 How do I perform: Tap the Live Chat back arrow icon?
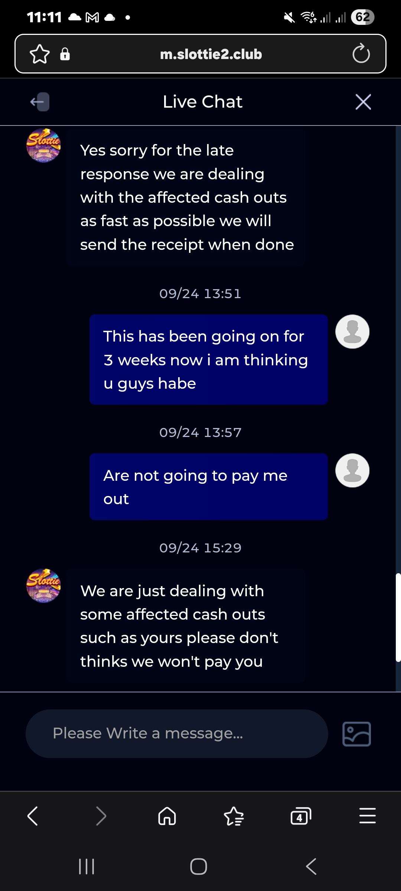(x=40, y=102)
